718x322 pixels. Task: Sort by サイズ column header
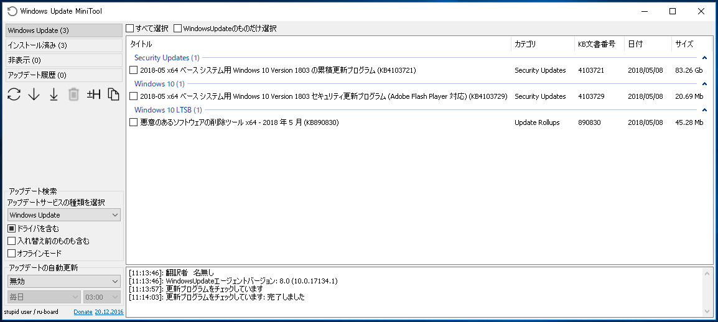point(692,44)
